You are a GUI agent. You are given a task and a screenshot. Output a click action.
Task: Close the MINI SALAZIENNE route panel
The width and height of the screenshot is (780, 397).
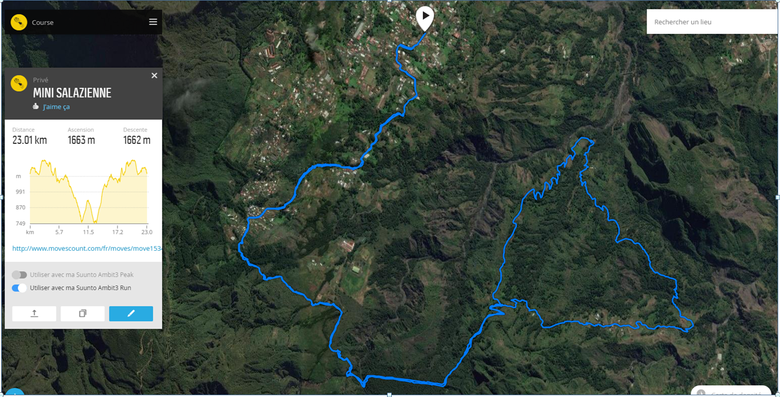(x=154, y=75)
